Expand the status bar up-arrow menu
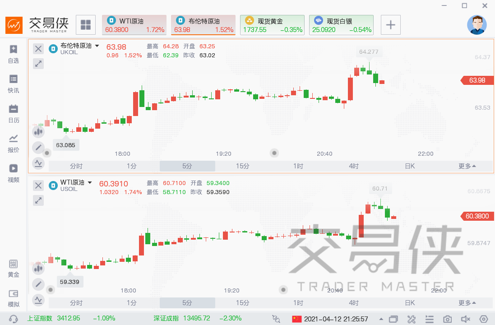Image resolution: width=495 pixels, height=325 pixels. click(381, 319)
